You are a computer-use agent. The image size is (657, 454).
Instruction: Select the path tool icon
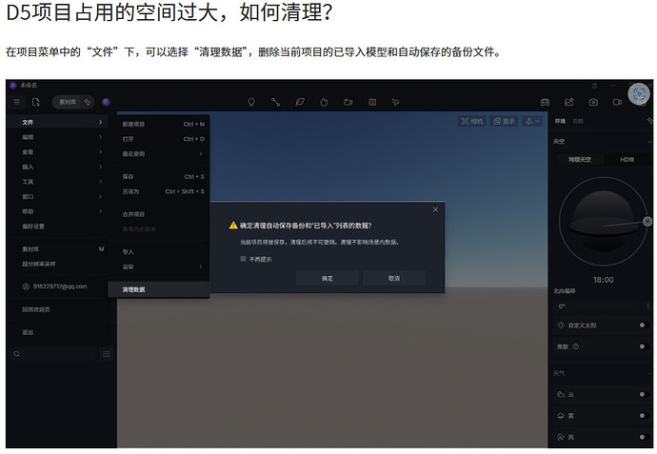pos(275,102)
